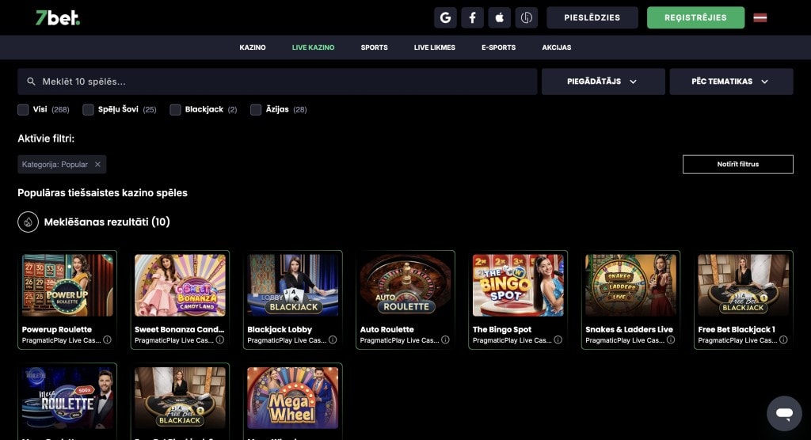Sign in with Facebook icon
The width and height of the screenshot is (811, 440).
[x=472, y=17]
